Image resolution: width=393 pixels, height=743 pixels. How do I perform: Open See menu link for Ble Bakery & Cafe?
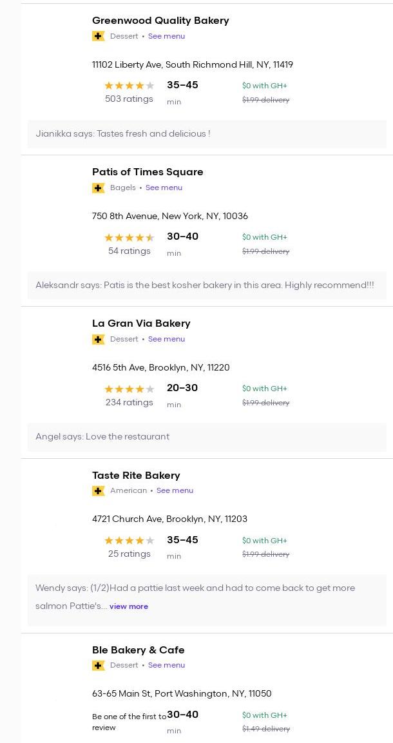click(x=166, y=666)
